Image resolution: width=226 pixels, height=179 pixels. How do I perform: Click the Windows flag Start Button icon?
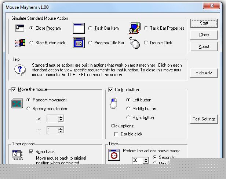[x=20, y=43]
